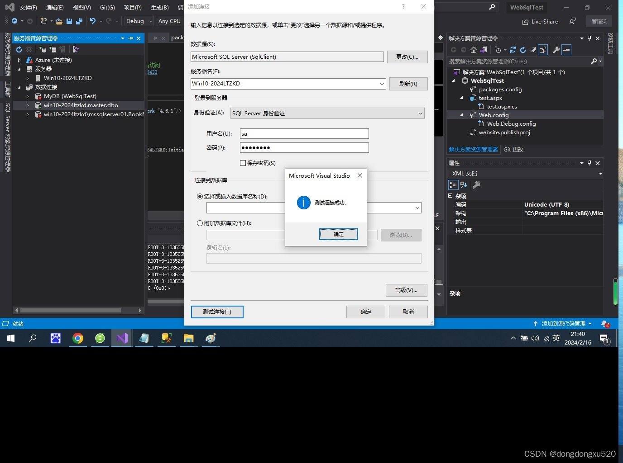This screenshot has width=623, height=463.
Task: Collapse the 数据连接 node
Action: [19, 87]
